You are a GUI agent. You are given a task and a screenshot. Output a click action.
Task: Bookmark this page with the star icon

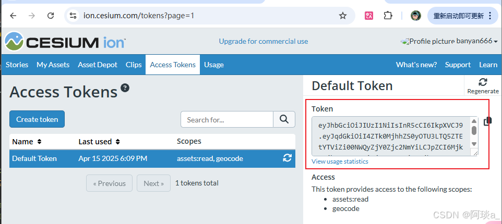point(343,16)
